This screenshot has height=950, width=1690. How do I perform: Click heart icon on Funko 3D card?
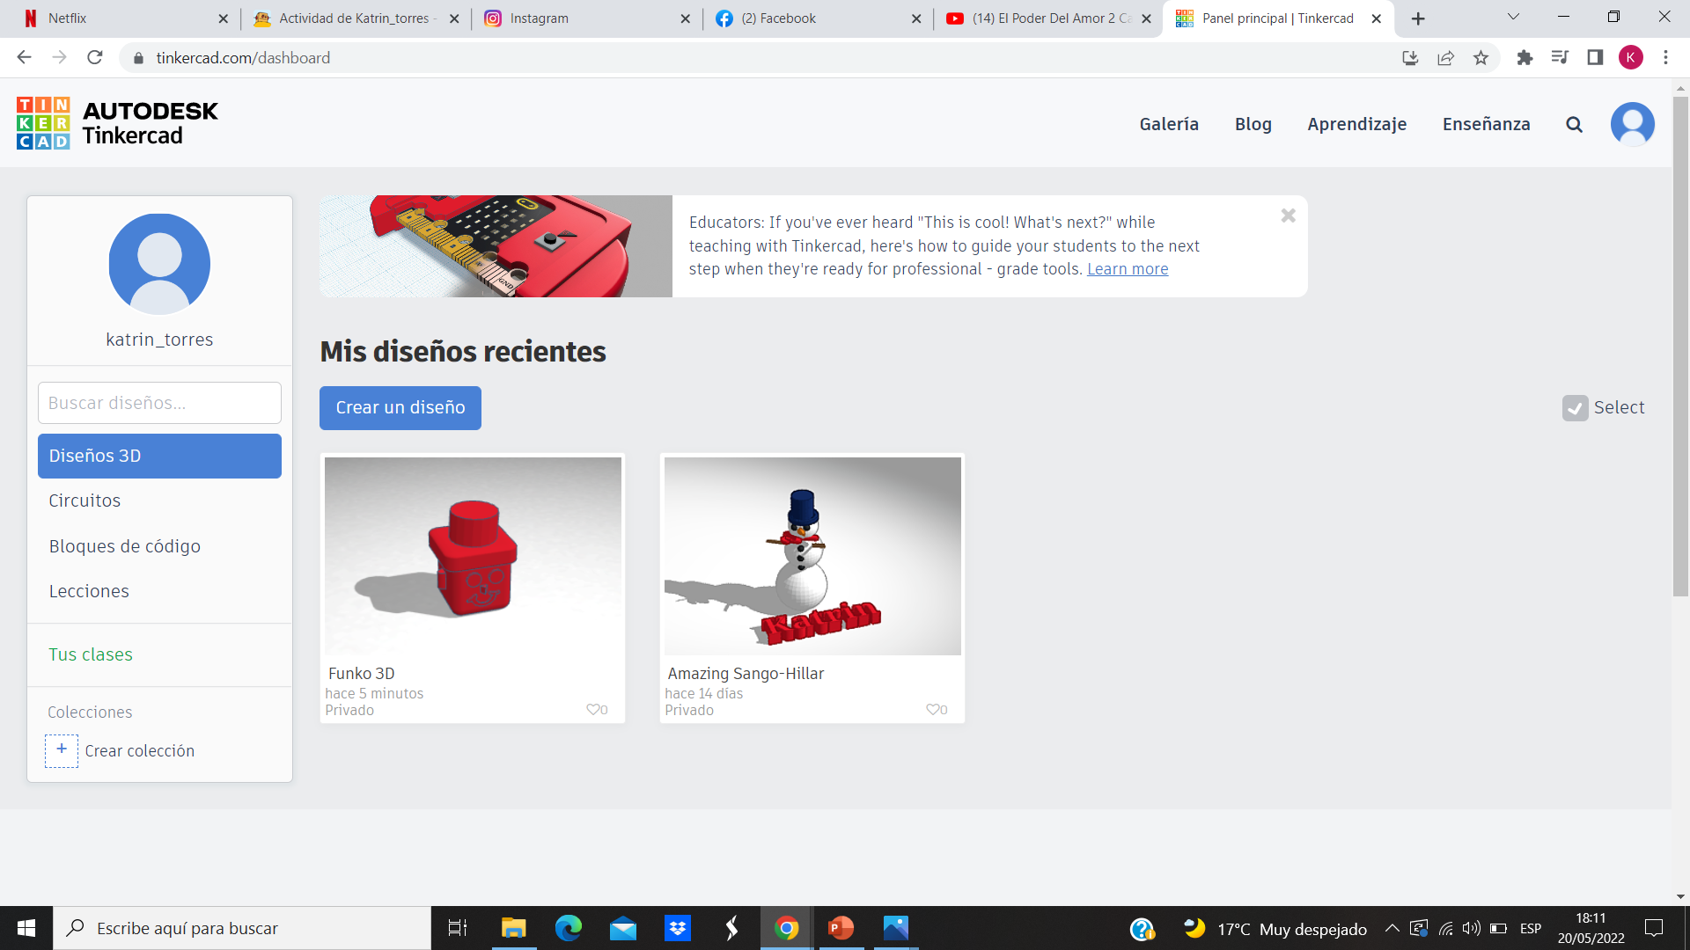click(x=593, y=710)
